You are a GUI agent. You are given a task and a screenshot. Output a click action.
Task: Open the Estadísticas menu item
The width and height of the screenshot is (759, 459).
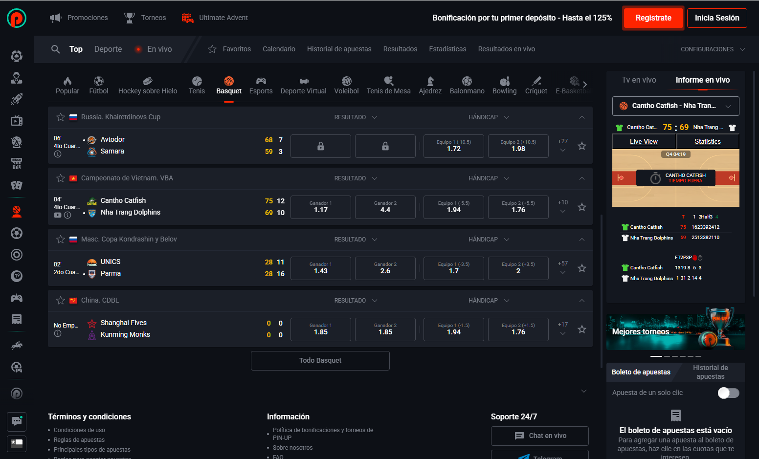tap(447, 49)
